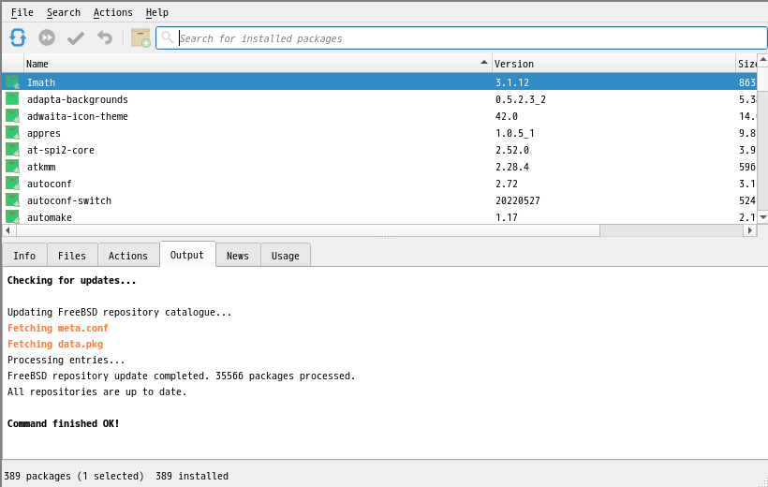768x487 pixels.
Task: Open the Actions menu
Action: pyautogui.click(x=112, y=12)
